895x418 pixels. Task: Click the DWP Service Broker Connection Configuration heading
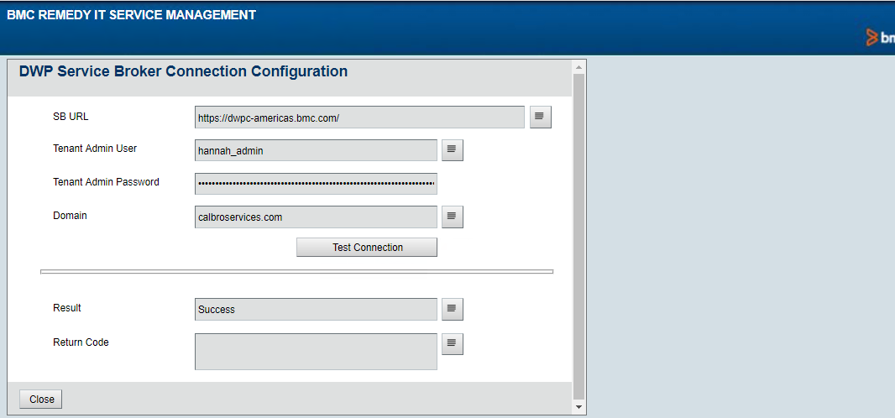coord(183,71)
